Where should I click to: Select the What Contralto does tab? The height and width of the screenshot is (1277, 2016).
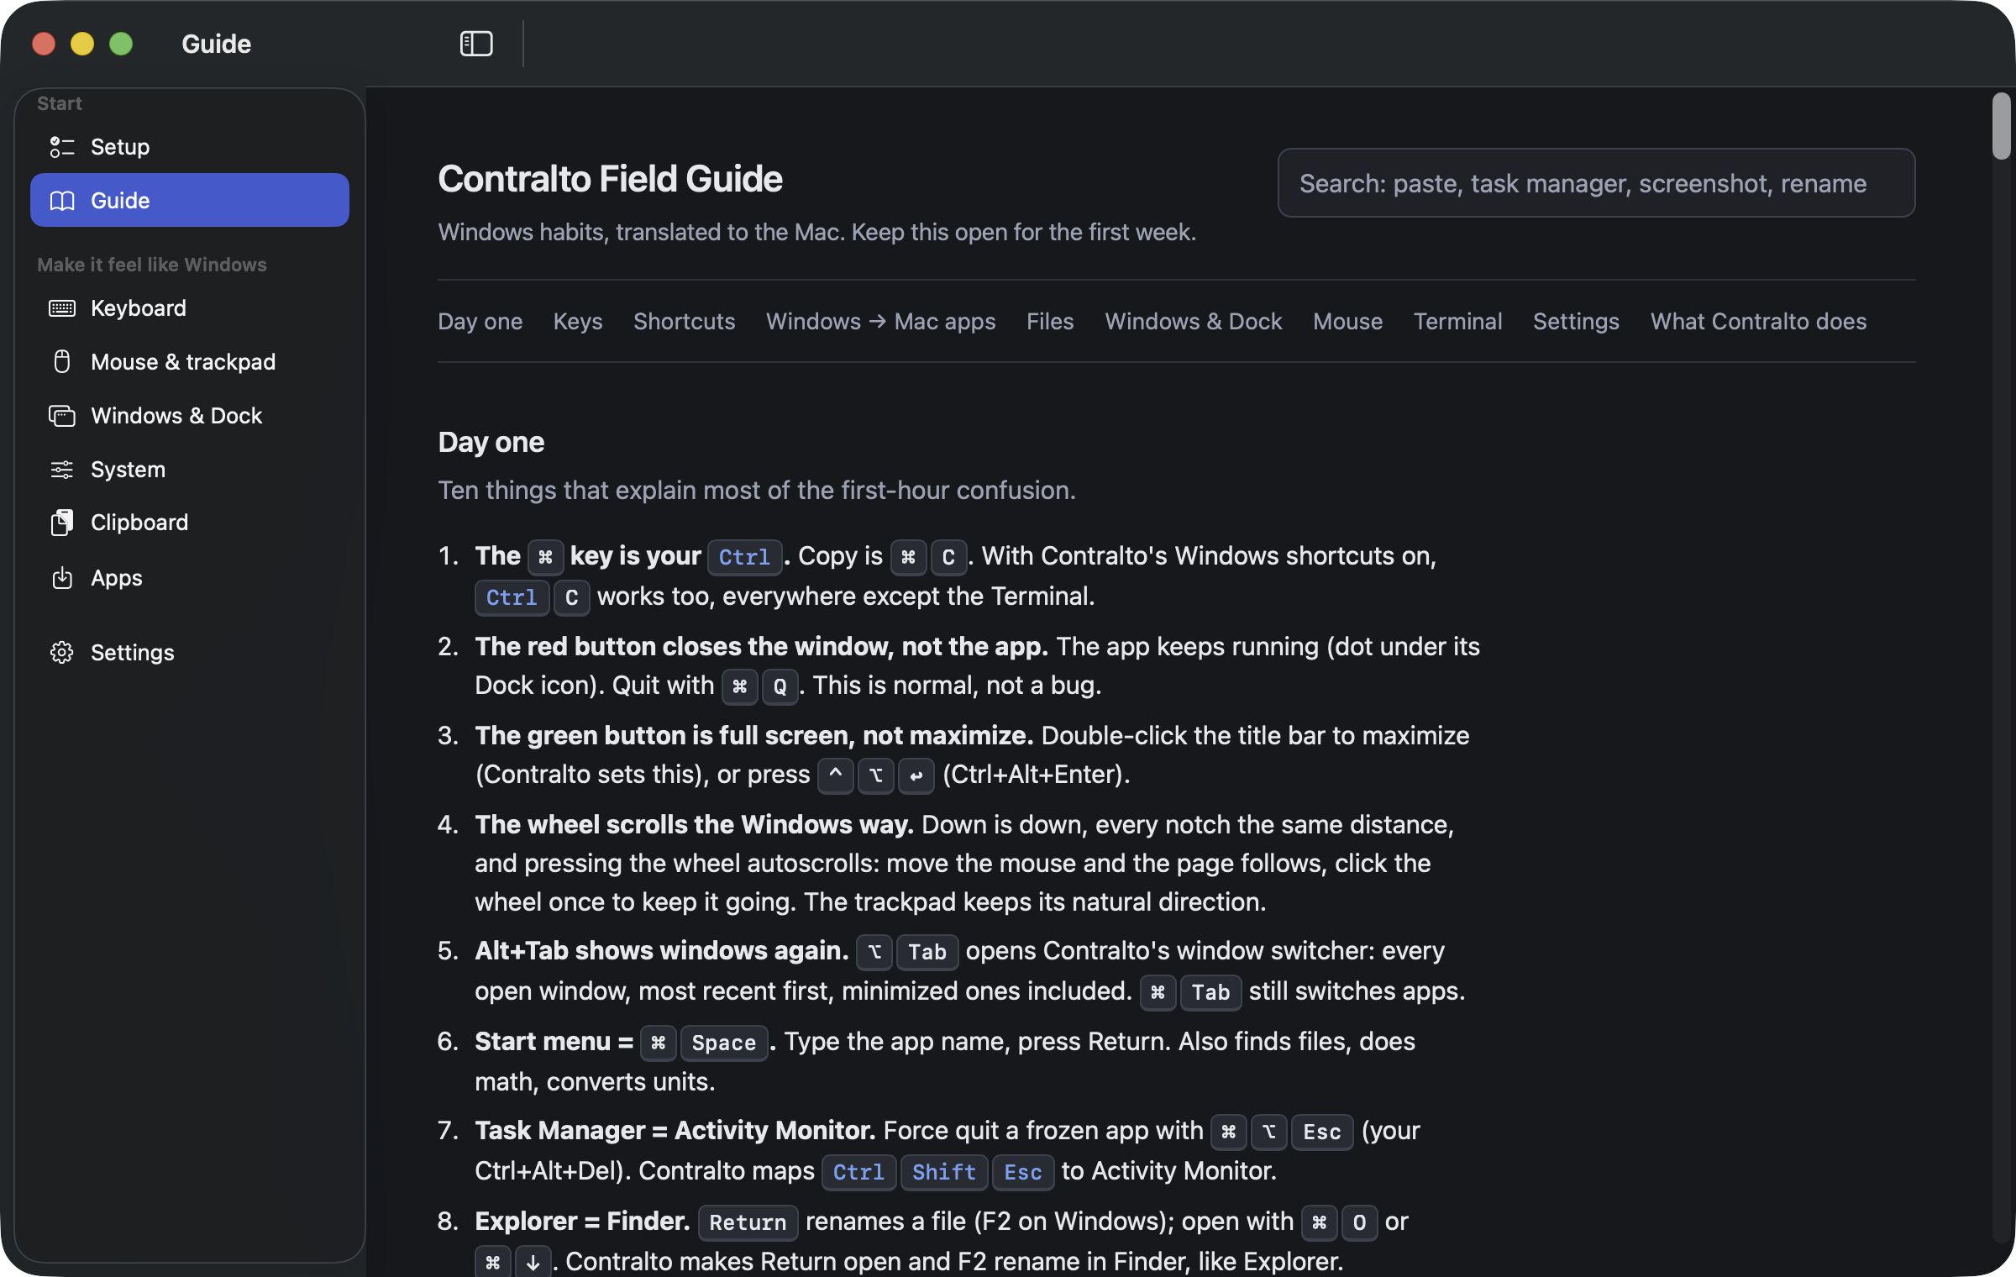tap(1758, 322)
